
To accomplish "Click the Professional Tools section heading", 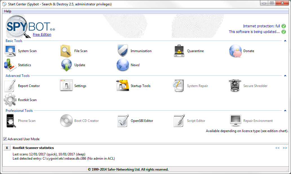I will [x=19, y=111].
